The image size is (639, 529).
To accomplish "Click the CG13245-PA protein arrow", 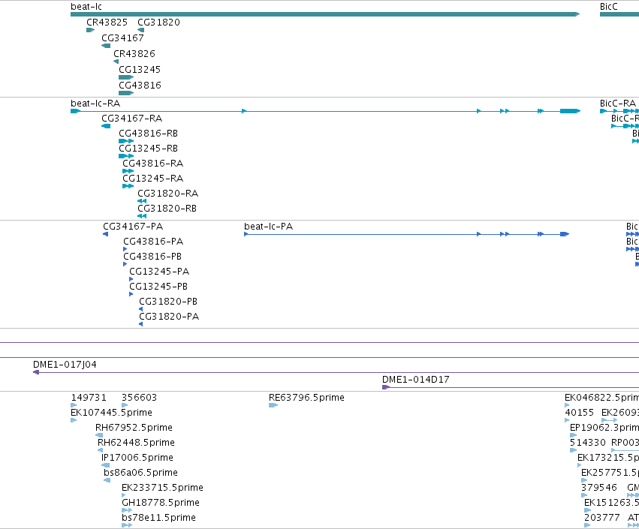I will 131,279.
